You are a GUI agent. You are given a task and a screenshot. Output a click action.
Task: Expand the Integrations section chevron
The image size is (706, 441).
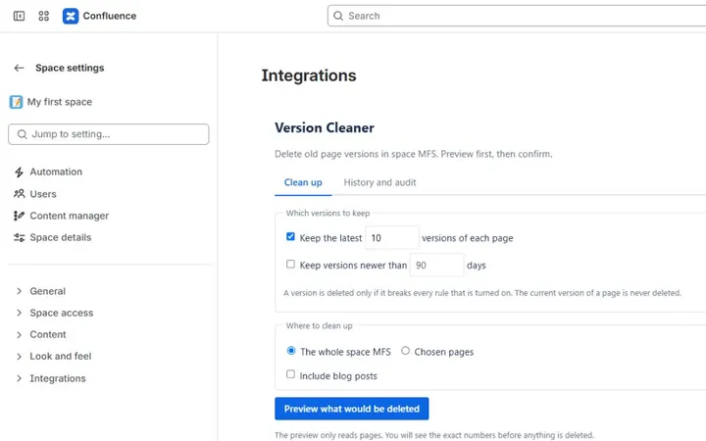click(19, 378)
